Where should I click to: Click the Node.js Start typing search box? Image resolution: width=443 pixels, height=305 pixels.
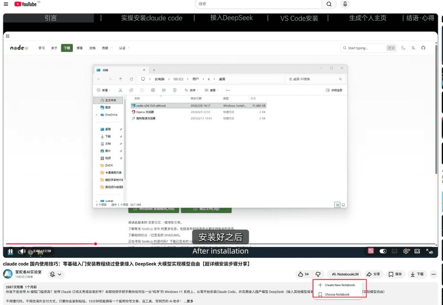pyautogui.click(x=369, y=48)
